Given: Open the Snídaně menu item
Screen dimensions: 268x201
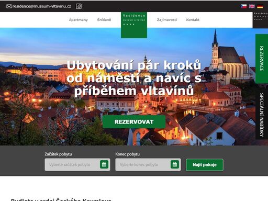Looking at the screenshot, I should [x=104, y=20].
